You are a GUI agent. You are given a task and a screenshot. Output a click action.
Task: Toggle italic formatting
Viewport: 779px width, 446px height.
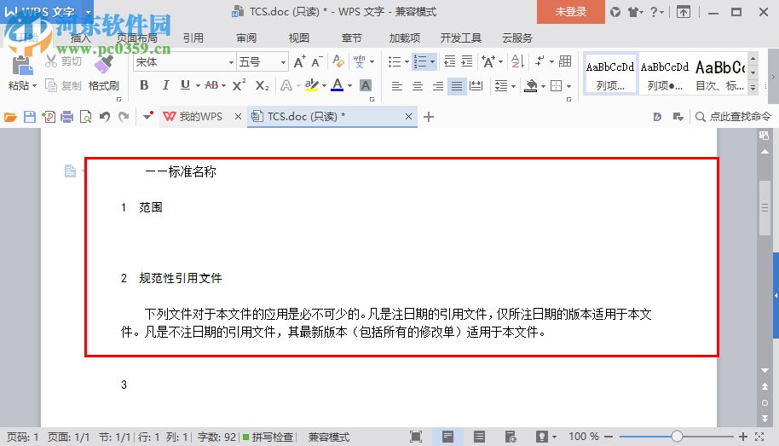tap(166, 85)
